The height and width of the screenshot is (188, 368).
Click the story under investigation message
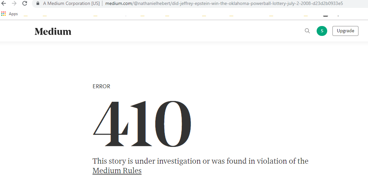(x=200, y=166)
